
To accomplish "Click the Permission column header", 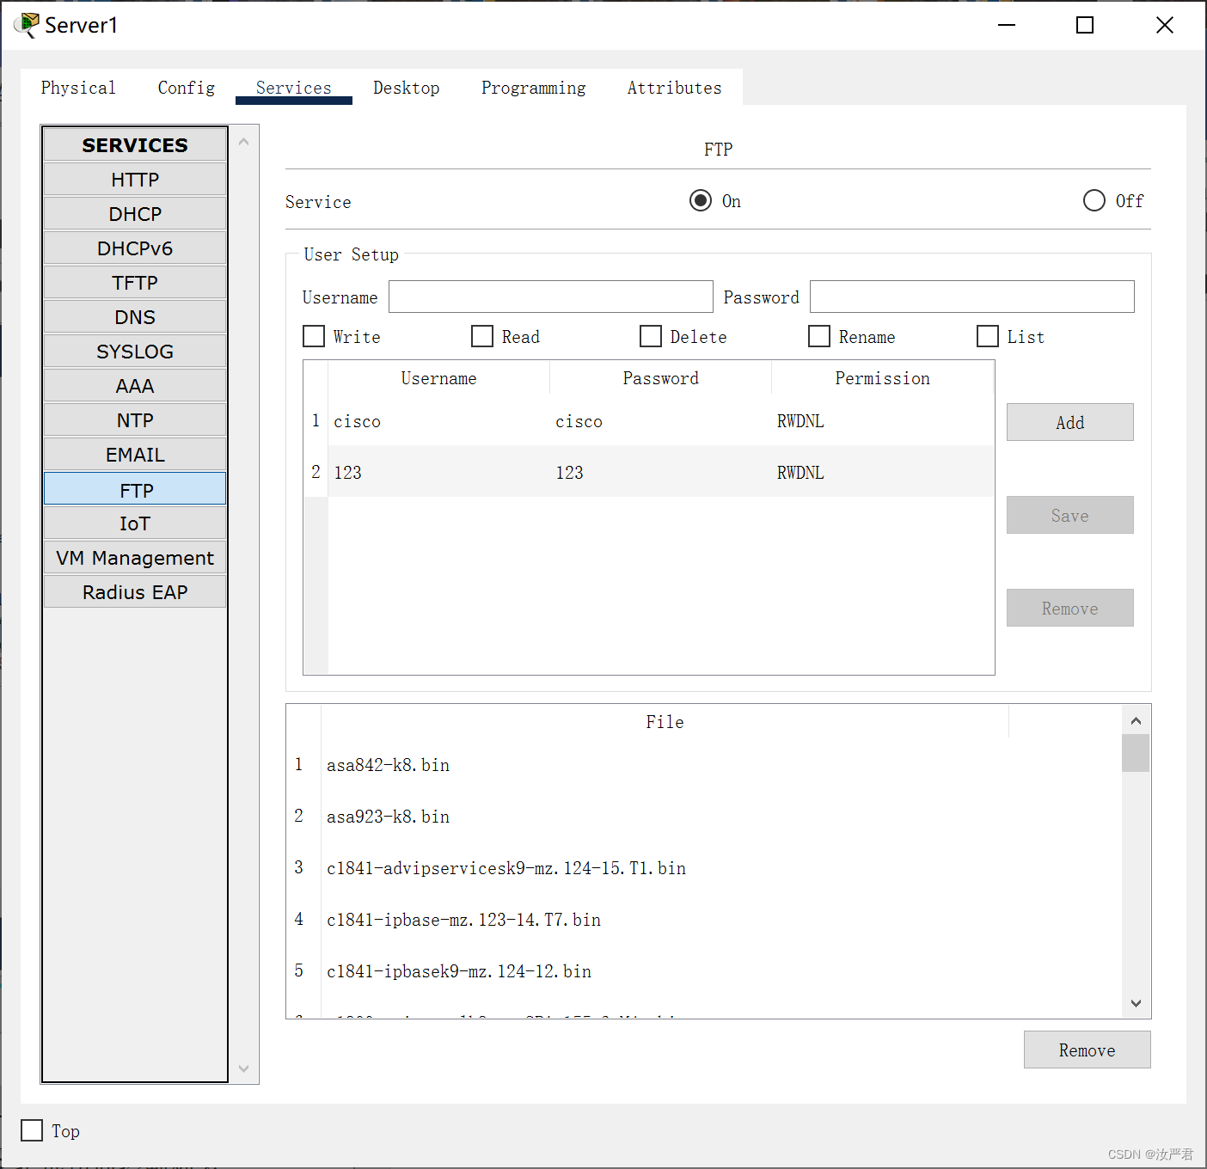I will [x=883, y=378].
